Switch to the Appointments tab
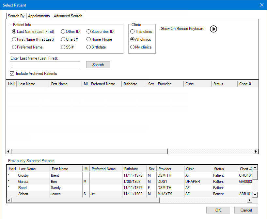 click(x=39, y=16)
